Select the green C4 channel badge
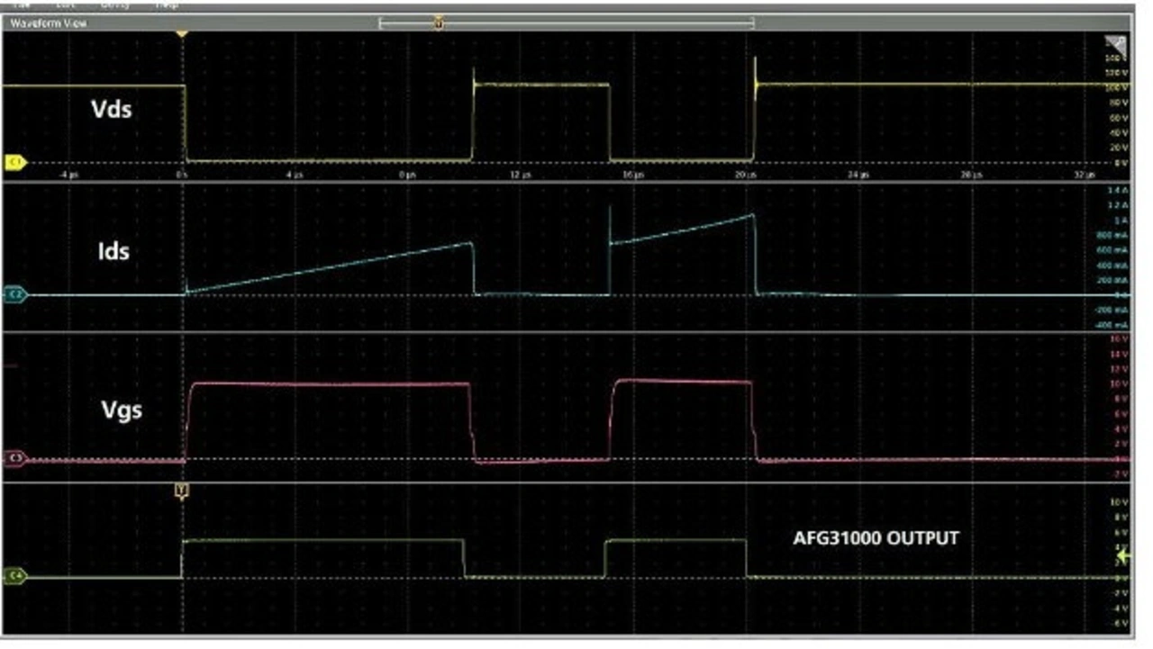 click(15, 574)
